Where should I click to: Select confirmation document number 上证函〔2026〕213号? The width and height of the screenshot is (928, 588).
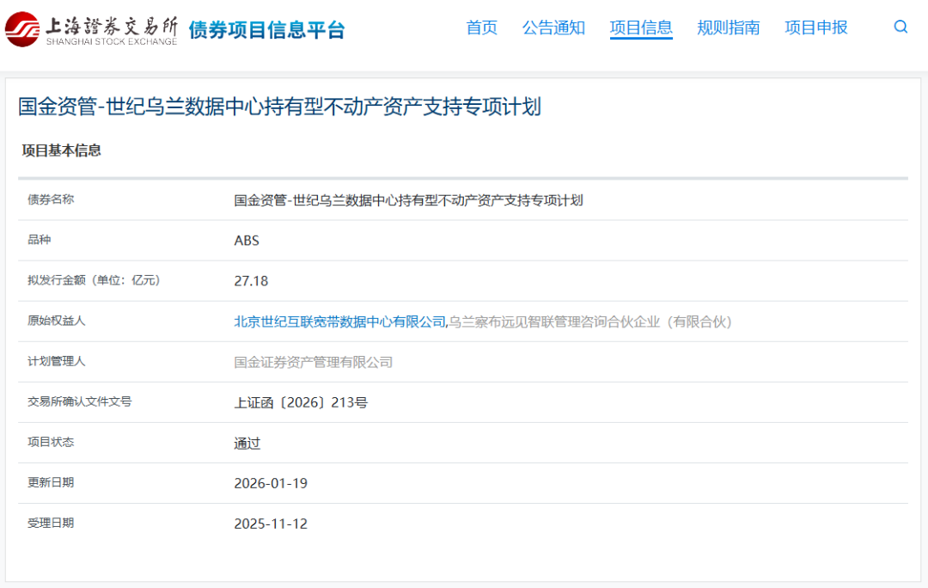(x=301, y=401)
